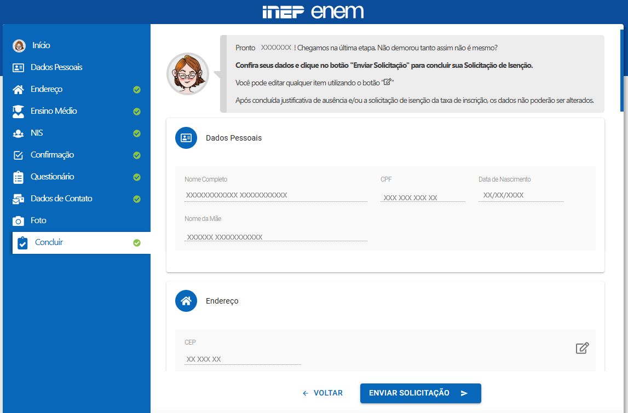Click the Dados de Contato sidebar icon

[x=19, y=199]
